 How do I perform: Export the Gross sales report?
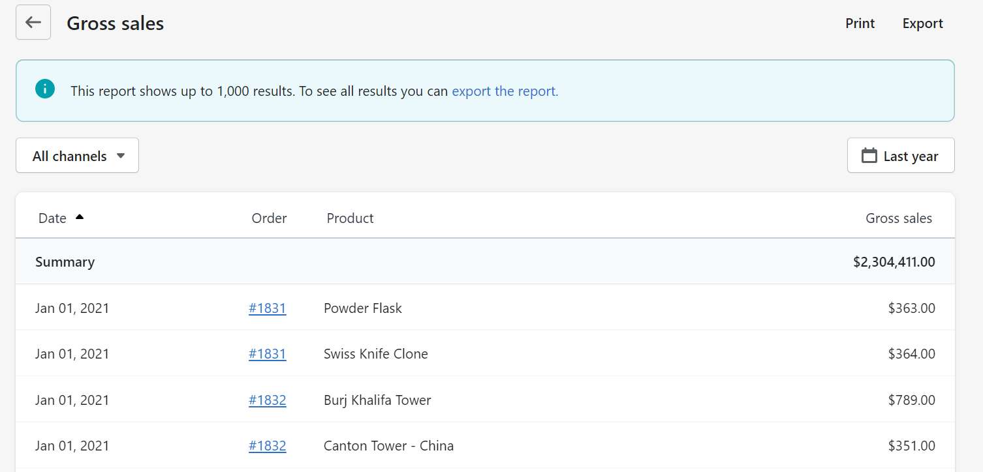[922, 23]
